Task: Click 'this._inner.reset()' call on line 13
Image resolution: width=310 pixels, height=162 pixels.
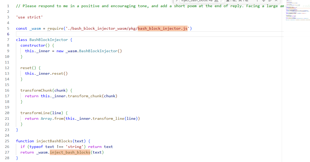Action: 46,73
